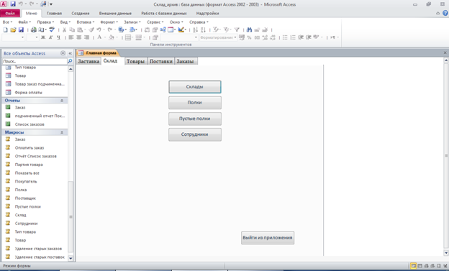
Task: Click the Find binoculars icon
Action: (x=249, y=29)
